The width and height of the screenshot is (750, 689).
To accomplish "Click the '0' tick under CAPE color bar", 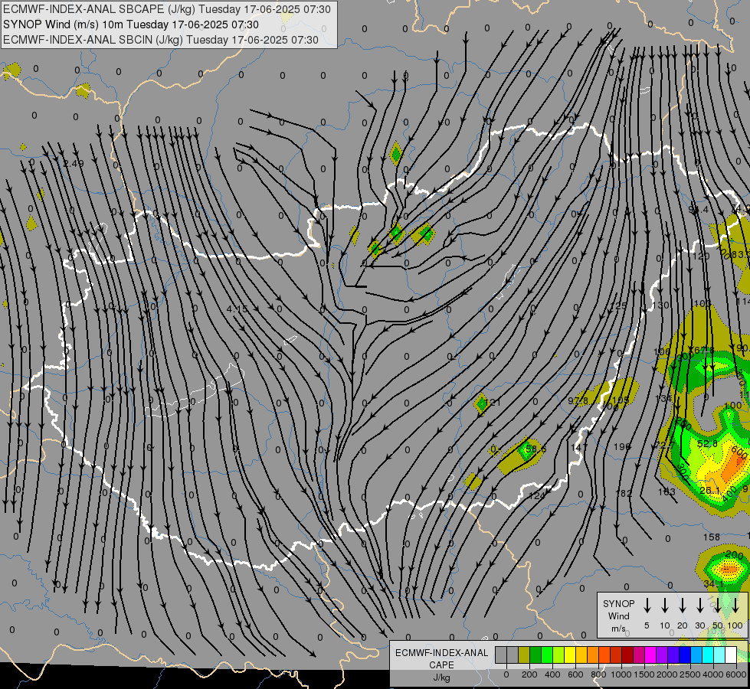I will click(506, 674).
